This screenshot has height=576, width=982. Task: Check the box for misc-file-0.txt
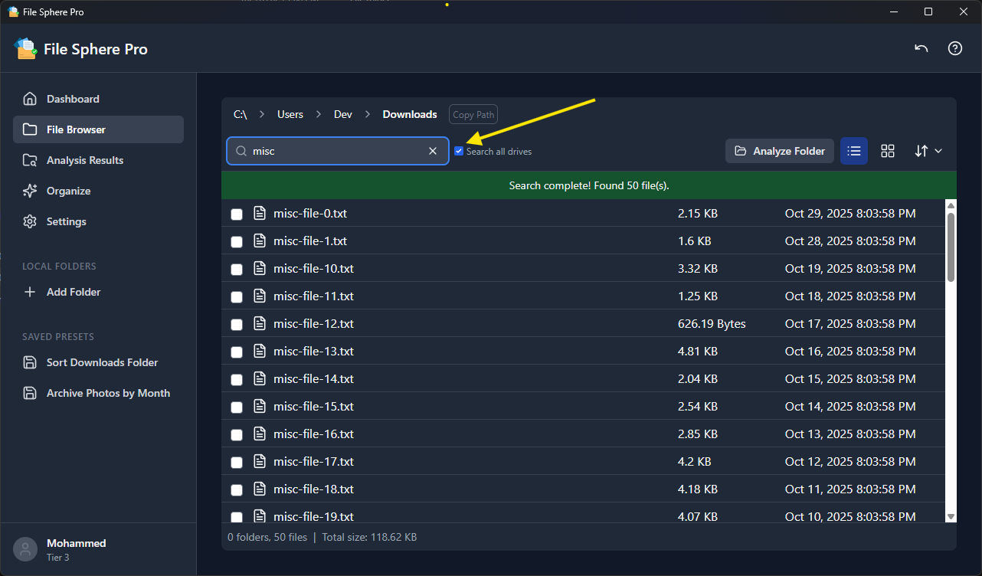click(237, 214)
